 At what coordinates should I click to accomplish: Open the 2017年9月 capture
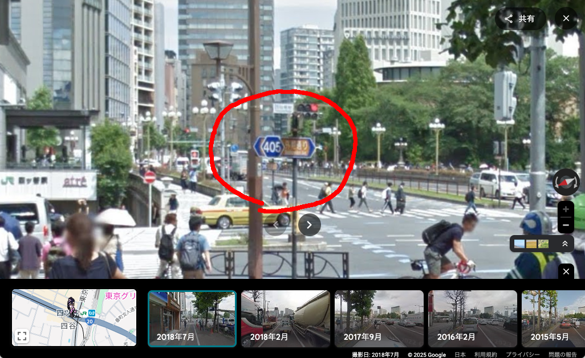pos(379,318)
